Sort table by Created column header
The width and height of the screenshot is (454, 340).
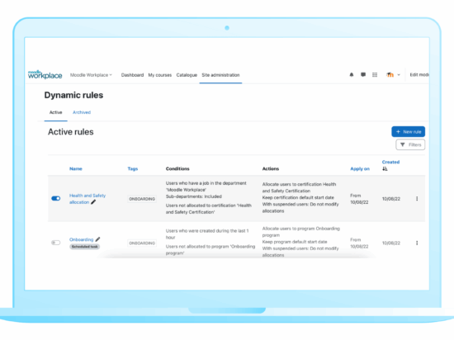(x=390, y=162)
